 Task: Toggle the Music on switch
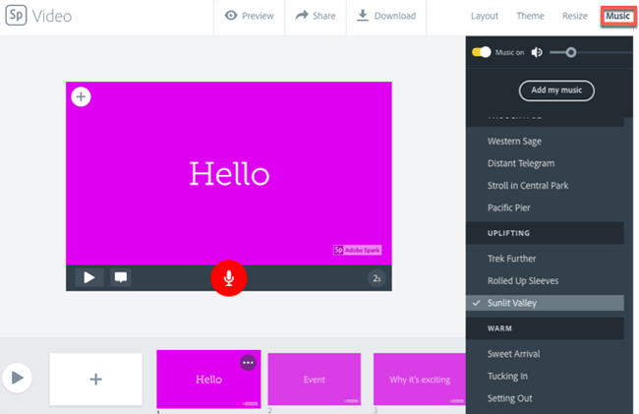(x=482, y=52)
